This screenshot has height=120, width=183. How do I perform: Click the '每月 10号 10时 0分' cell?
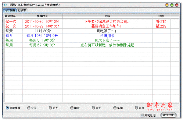42,36
